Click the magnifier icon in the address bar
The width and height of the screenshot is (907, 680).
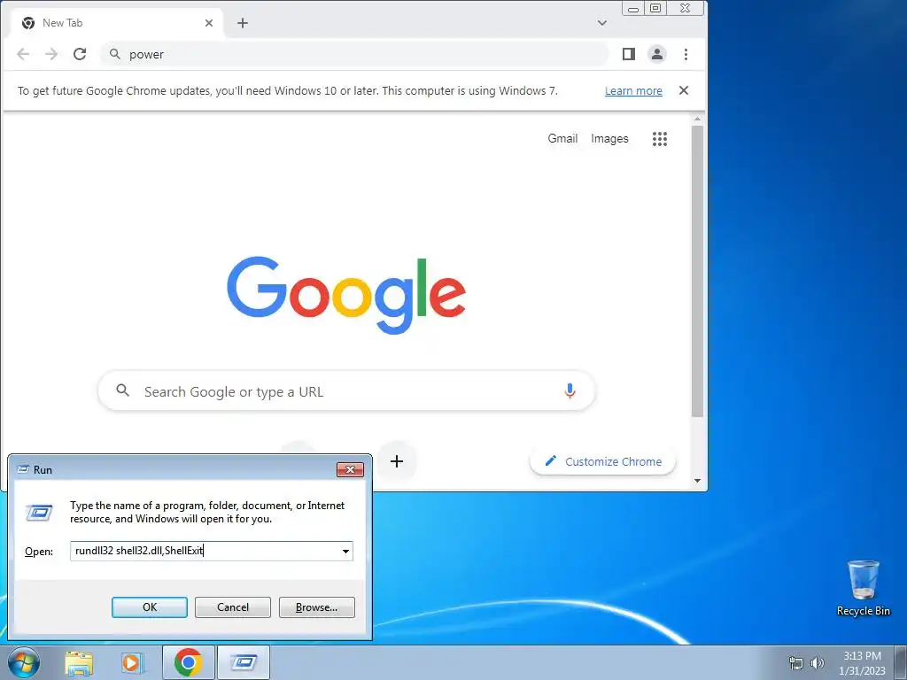click(115, 54)
